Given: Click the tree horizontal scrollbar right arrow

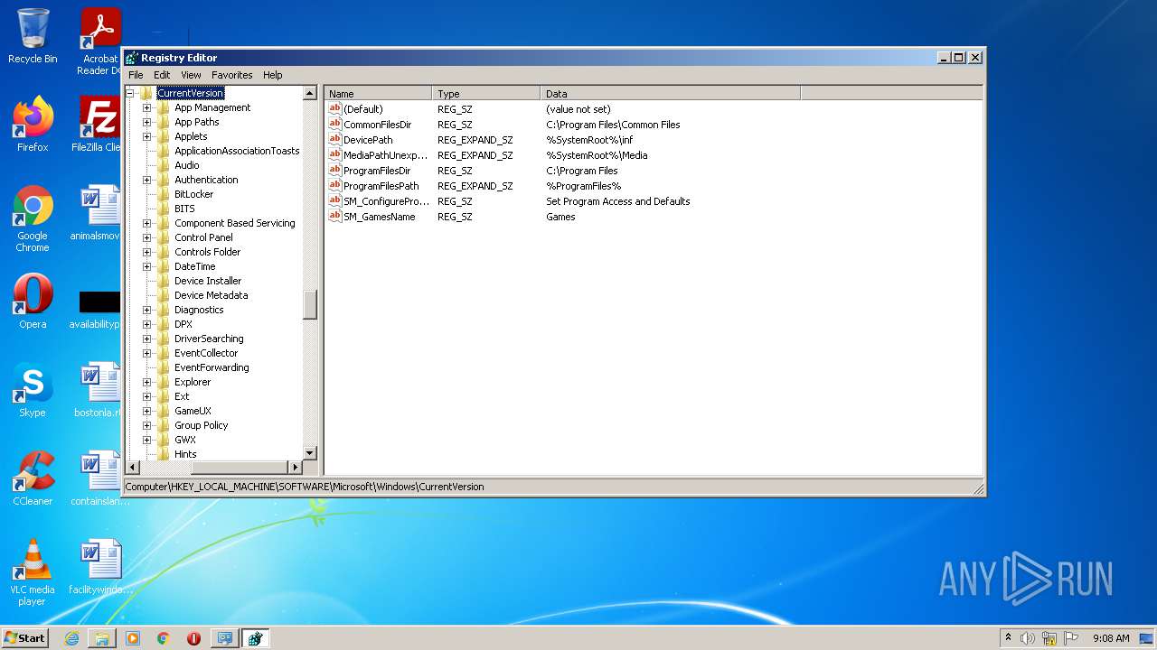Looking at the screenshot, I should coord(295,467).
